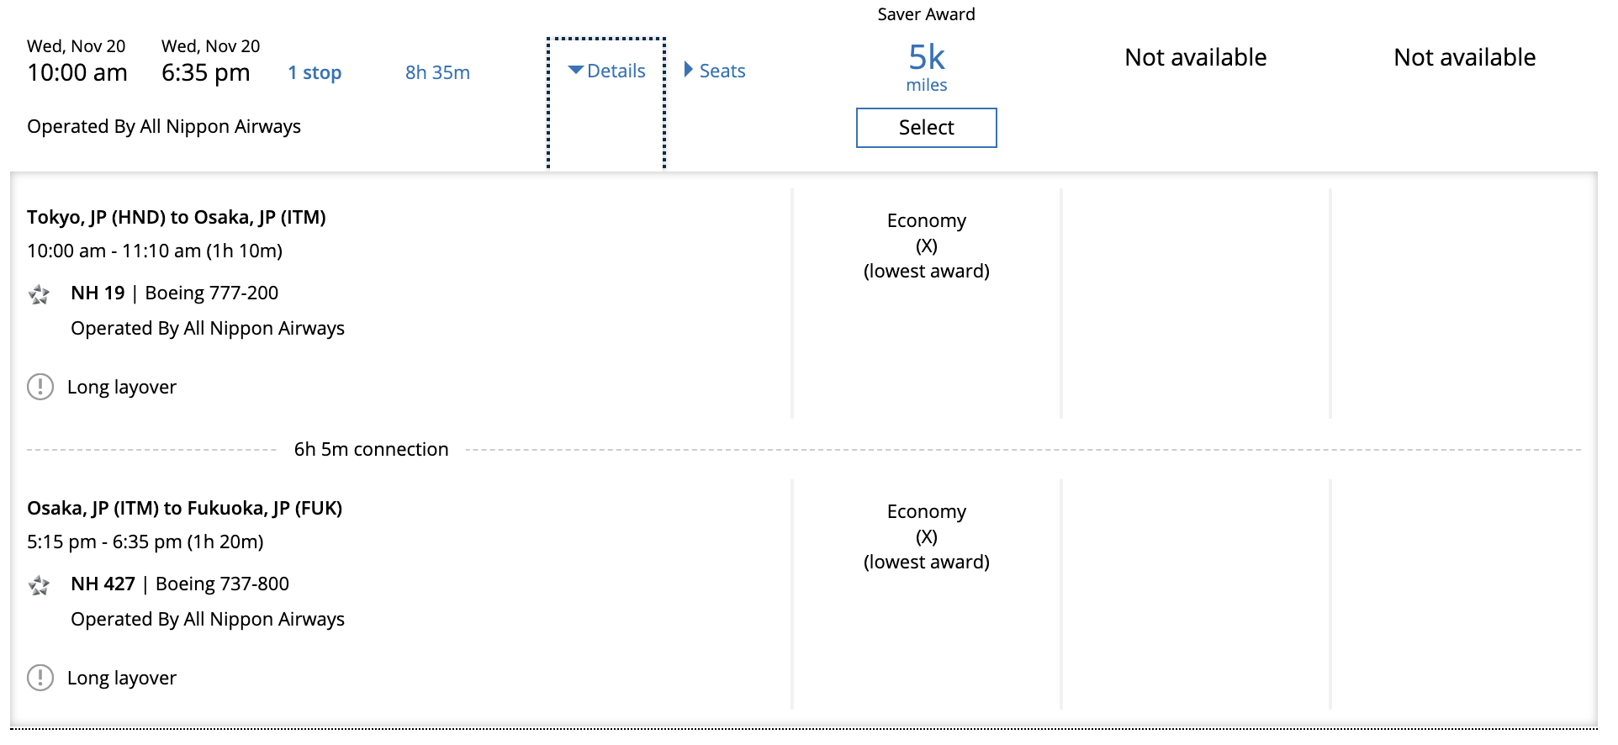The image size is (1618, 745).
Task: Click warning icon under NH 427 segment
Action: (x=40, y=678)
